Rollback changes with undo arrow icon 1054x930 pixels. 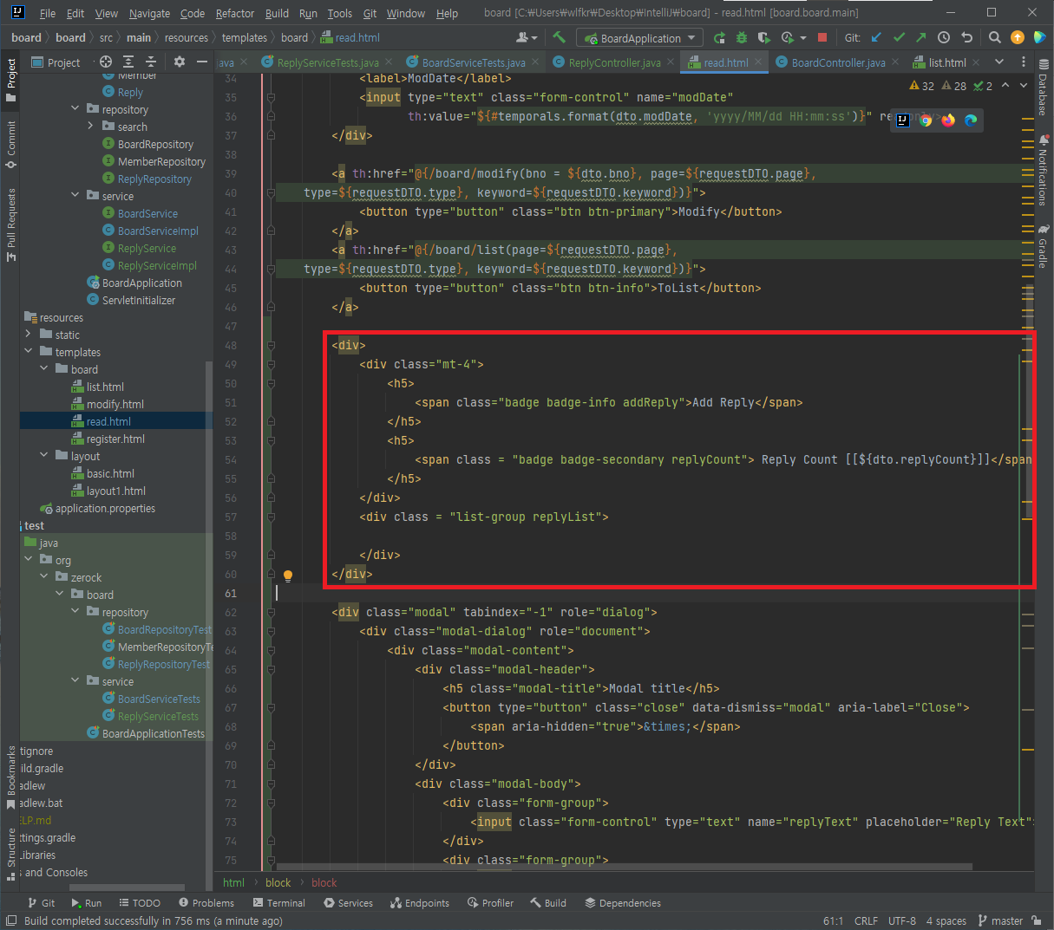click(x=966, y=37)
